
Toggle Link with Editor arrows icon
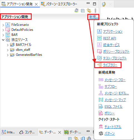point(89,11)
